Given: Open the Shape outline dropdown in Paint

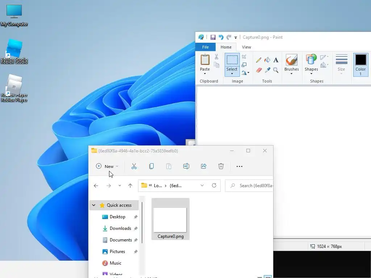Looking at the screenshot, I should tap(324, 57).
